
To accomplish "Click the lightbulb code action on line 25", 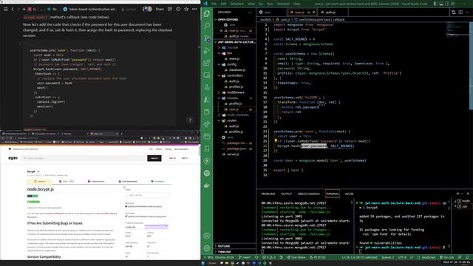I will pos(276,141).
